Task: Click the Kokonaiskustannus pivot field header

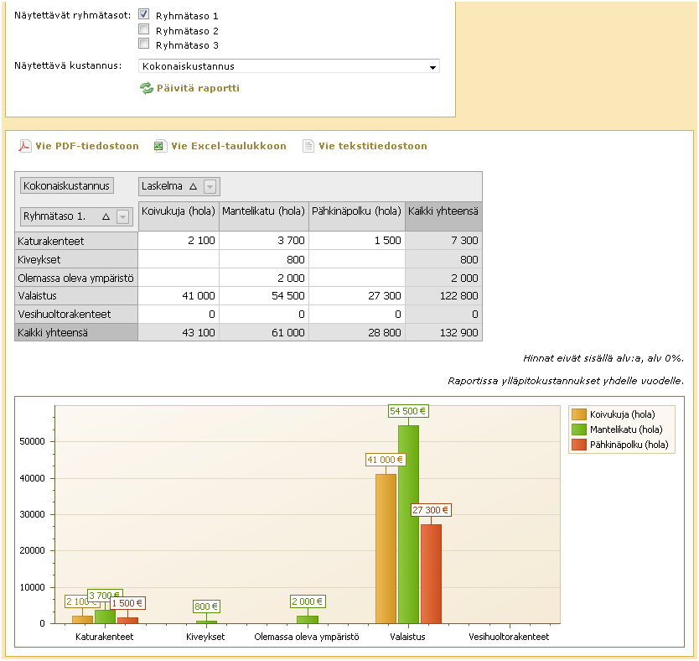Action: (67, 186)
